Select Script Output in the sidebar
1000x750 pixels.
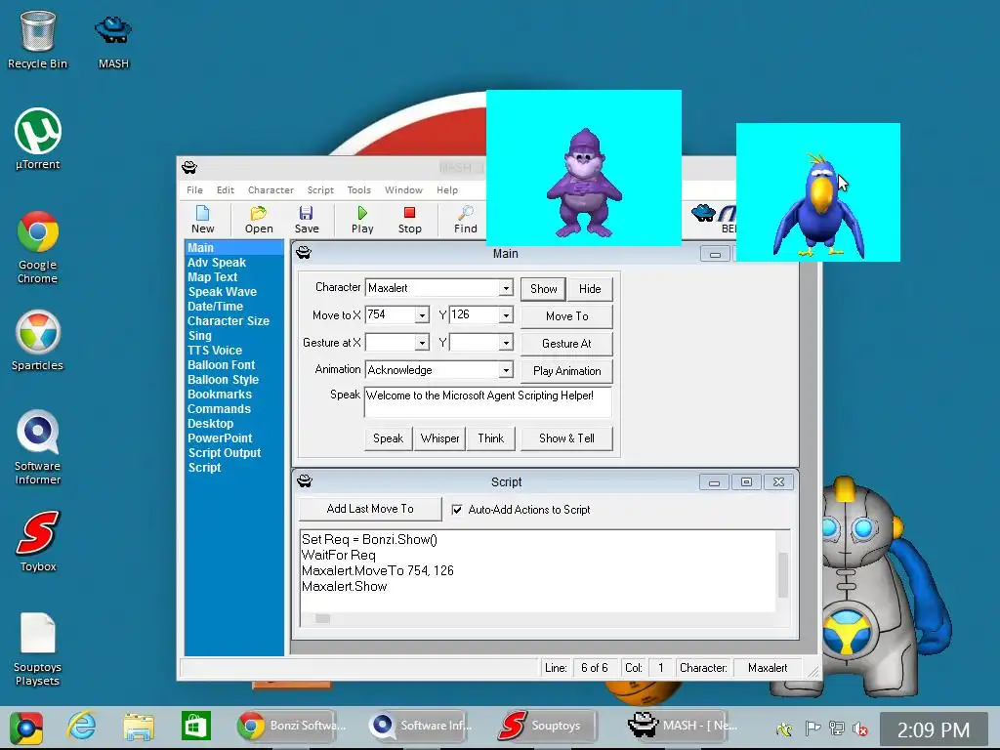point(225,453)
